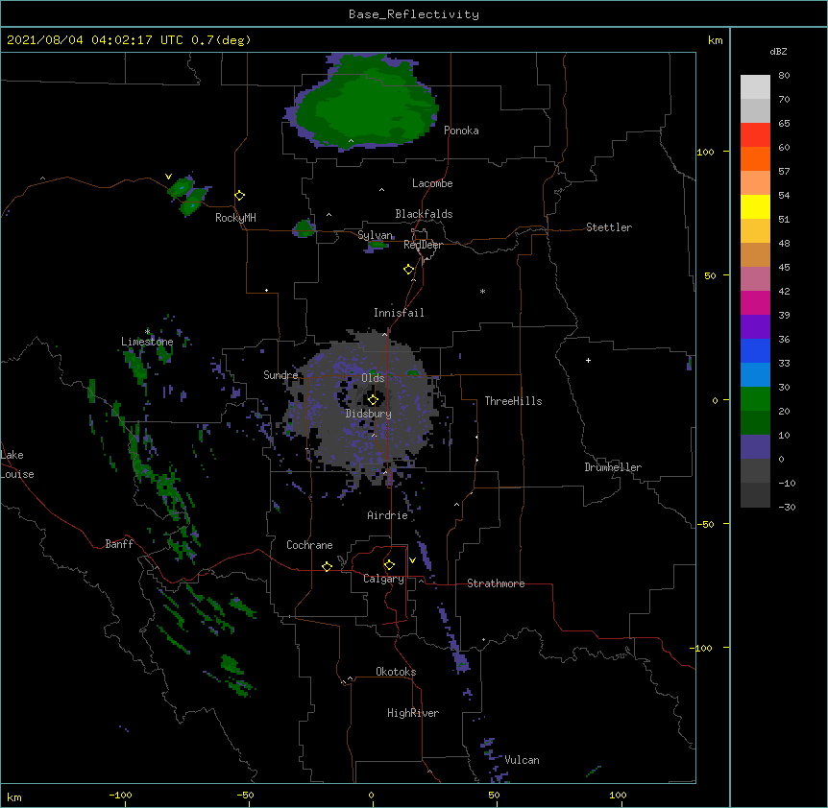Click the RockyMH label

pos(235,218)
